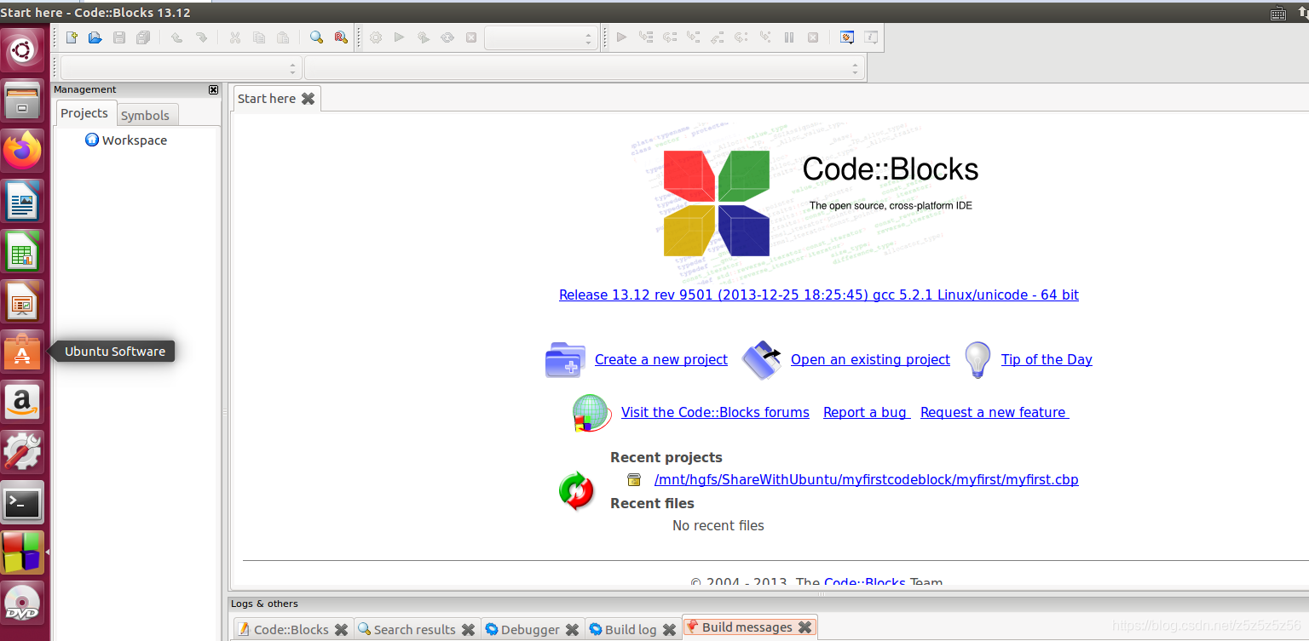The height and width of the screenshot is (641, 1309).
Task: Click the Abort build icon
Action: (471, 37)
